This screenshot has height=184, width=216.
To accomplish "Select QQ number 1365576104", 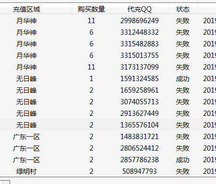I will point(140,125).
